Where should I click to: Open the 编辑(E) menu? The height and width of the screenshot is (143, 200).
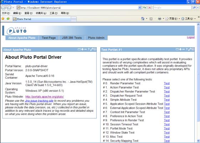pos(17,13)
